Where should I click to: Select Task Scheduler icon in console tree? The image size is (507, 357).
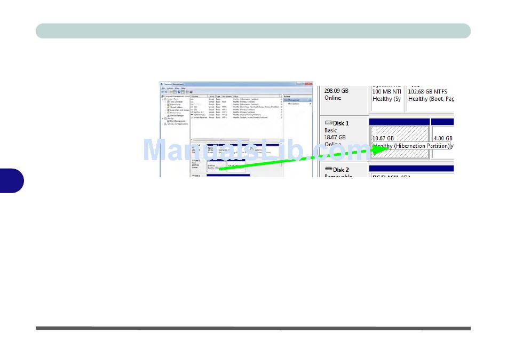[169, 101]
